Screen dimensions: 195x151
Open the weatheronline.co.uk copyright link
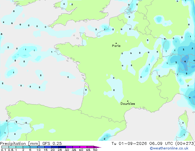point(169,148)
